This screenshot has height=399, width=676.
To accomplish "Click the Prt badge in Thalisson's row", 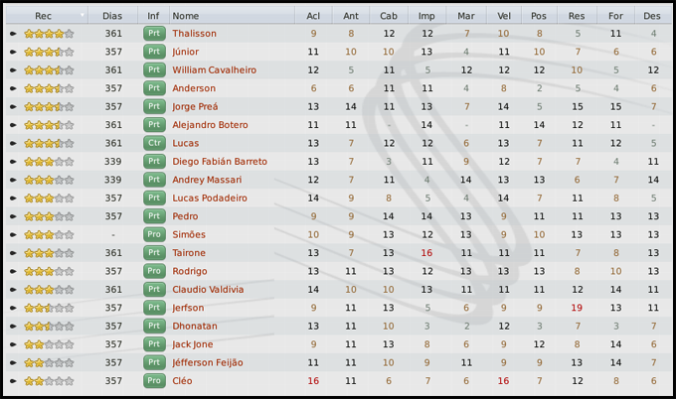I will pos(153,34).
